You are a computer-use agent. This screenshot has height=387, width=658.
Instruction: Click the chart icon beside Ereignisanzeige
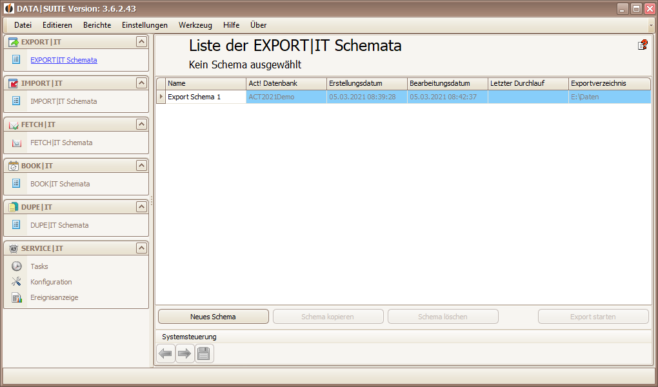pyautogui.click(x=16, y=297)
